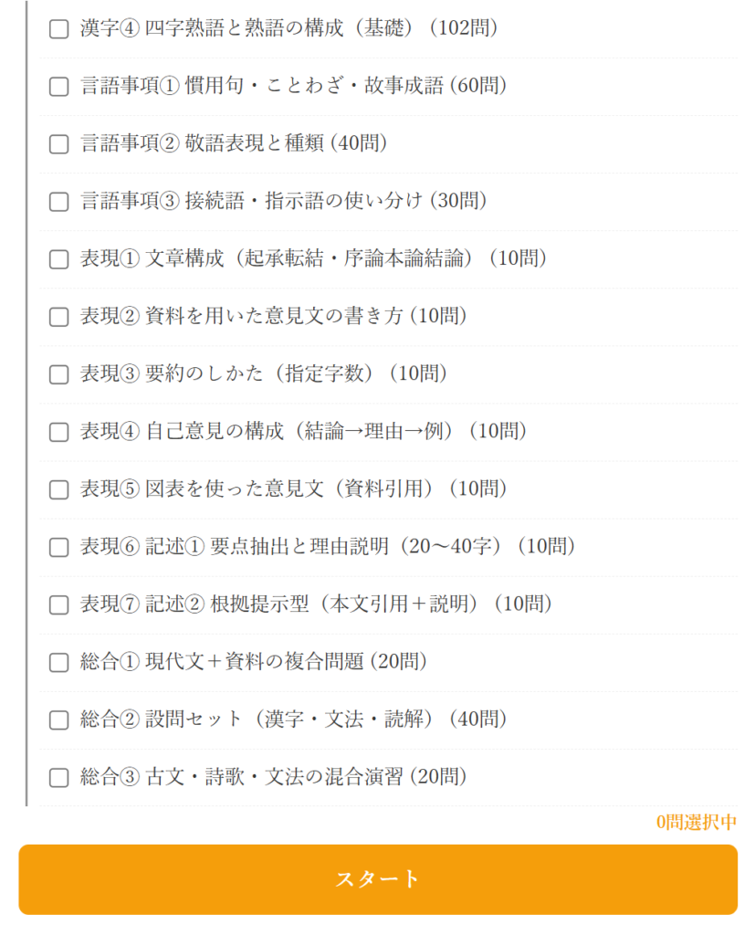755x935 pixels.
Task: Tick 言語事項③ 接続語・指示語の使い分け checkbox
Action: 58,202
